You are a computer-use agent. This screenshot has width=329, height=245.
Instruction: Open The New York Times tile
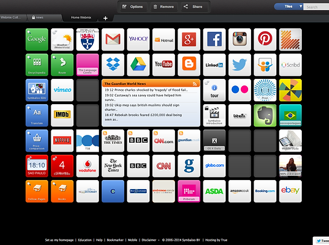(x=113, y=166)
